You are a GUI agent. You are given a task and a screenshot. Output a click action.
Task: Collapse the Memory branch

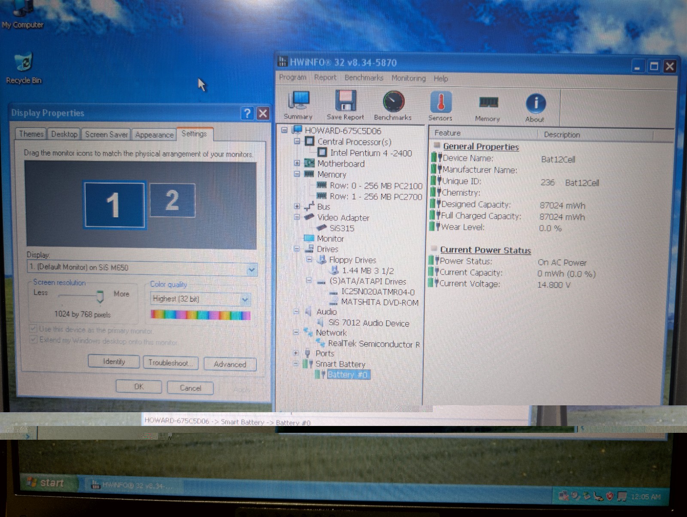click(x=297, y=174)
